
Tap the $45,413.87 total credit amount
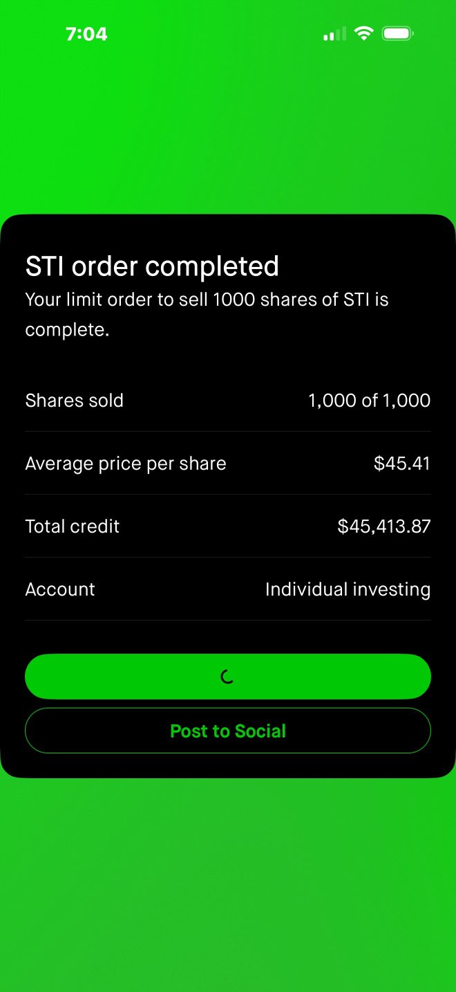click(x=384, y=526)
